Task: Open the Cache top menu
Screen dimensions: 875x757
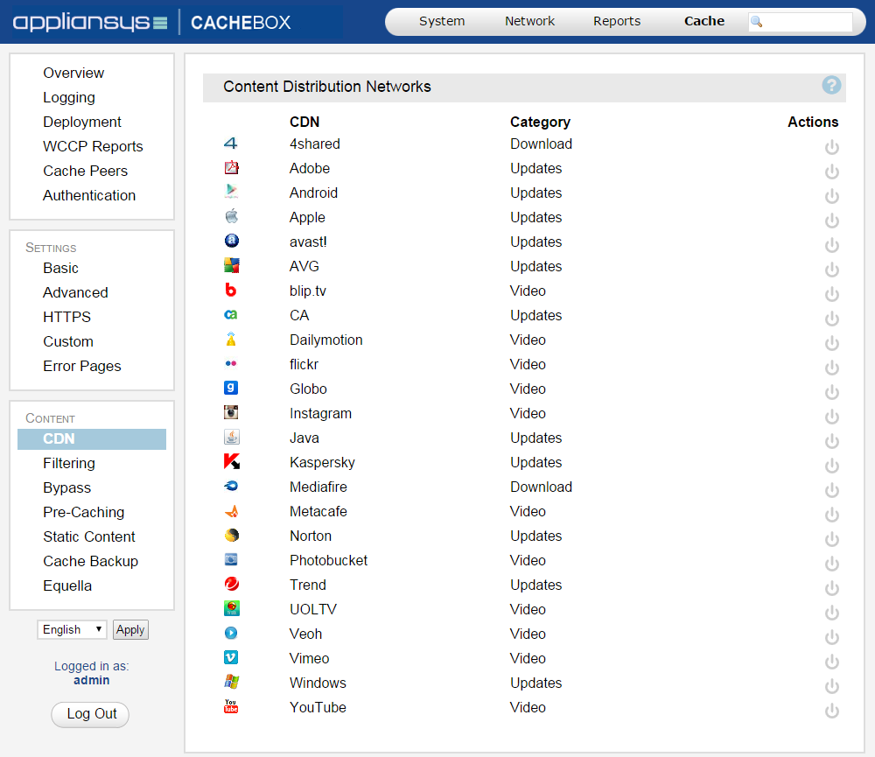Action: [x=704, y=21]
